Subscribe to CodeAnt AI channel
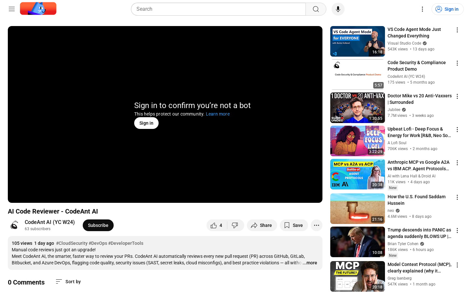This screenshot has height=293, width=469. 98,225
